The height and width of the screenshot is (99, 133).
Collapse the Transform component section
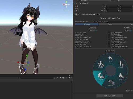[x=74, y=3]
